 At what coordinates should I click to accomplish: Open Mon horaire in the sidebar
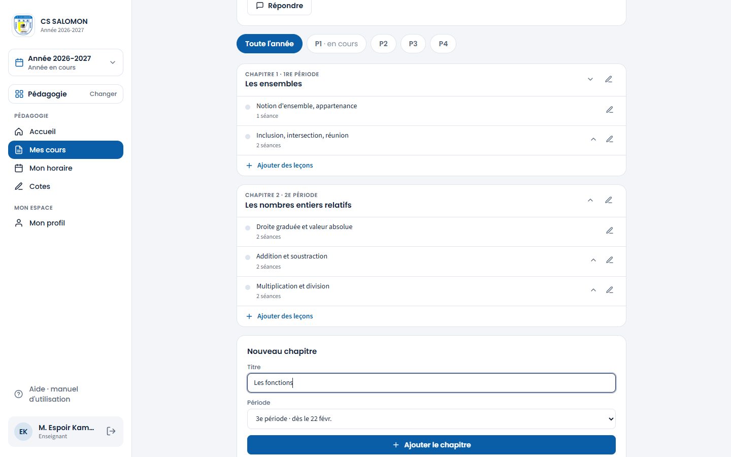tap(65, 168)
